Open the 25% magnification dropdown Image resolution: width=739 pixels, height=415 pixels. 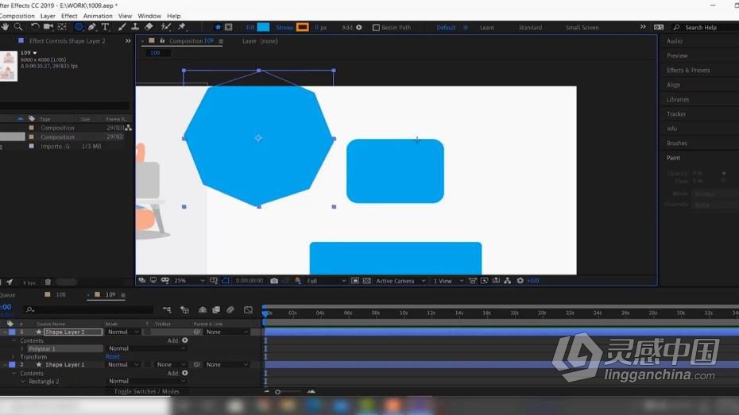pos(189,280)
